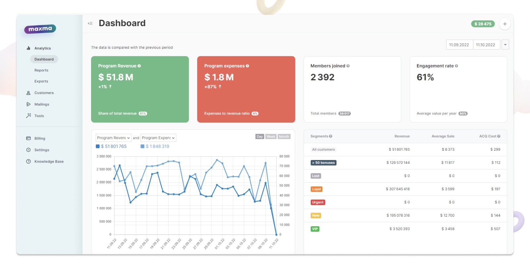The height and width of the screenshot is (269, 530).
Task: Collapse sidebar using the menu fold icon
Action: [90, 24]
